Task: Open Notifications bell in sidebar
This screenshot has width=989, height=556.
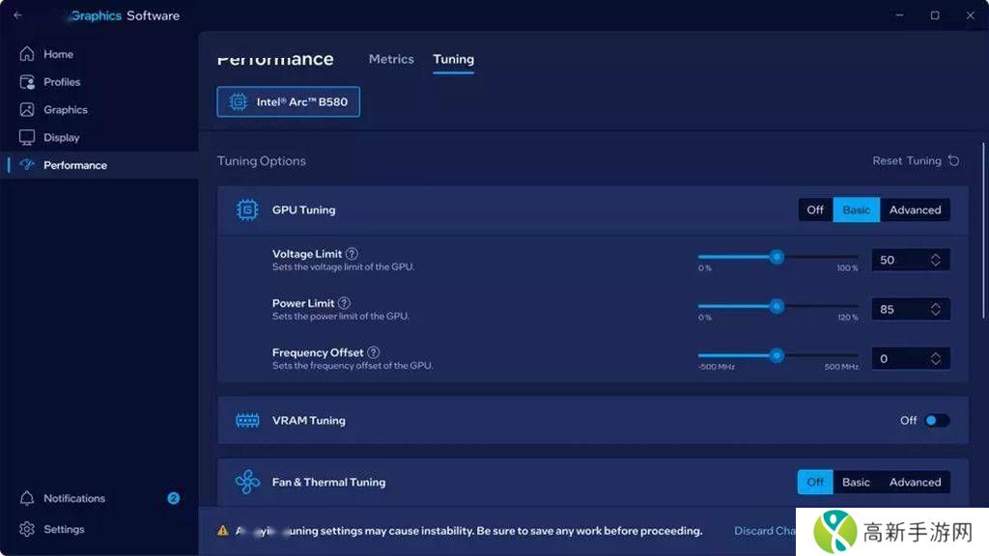Action: pyautogui.click(x=27, y=498)
